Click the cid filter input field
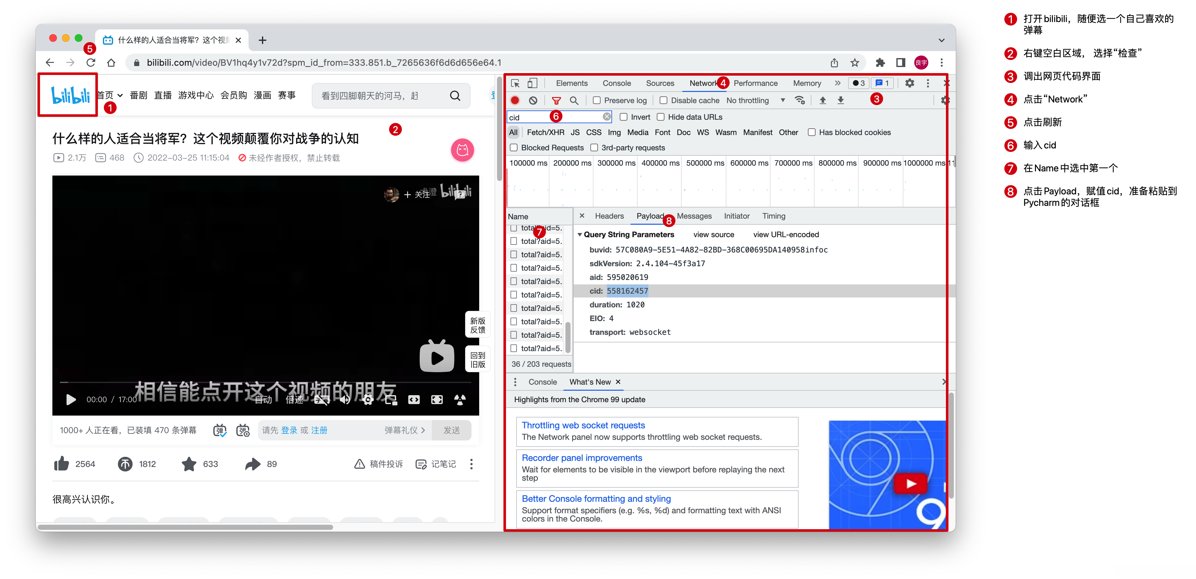Image resolution: width=1196 pixels, height=579 pixels. pos(534,117)
